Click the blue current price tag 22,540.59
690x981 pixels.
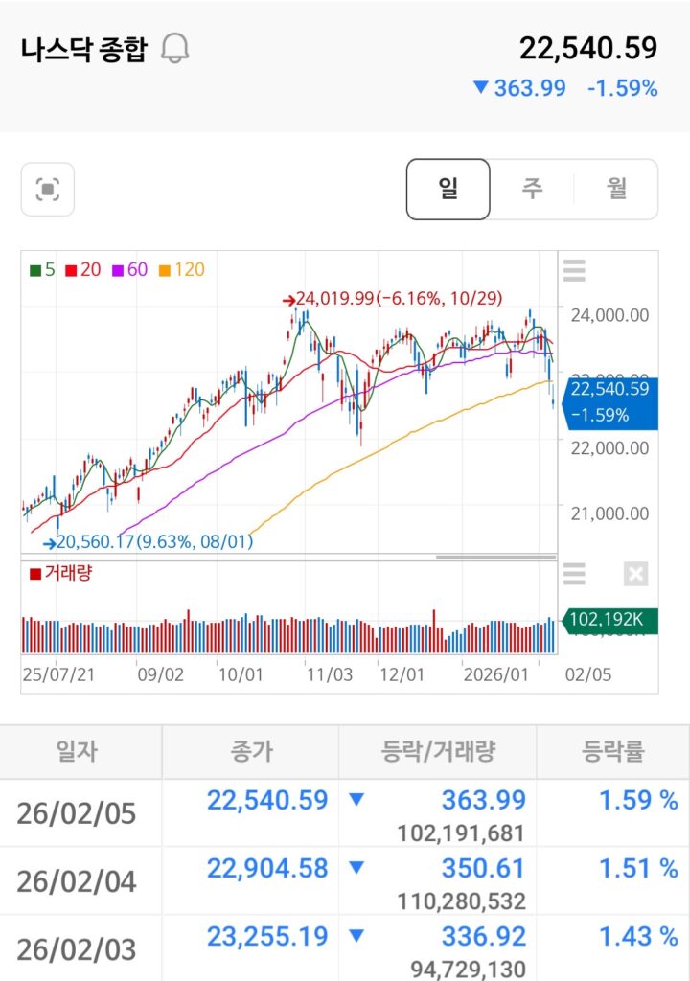(x=610, y=402)
